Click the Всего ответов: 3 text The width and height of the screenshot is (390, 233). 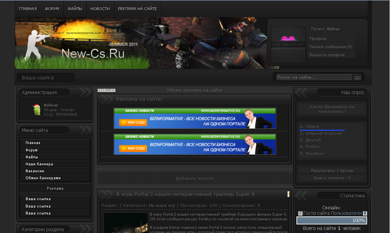pos(332,178)
